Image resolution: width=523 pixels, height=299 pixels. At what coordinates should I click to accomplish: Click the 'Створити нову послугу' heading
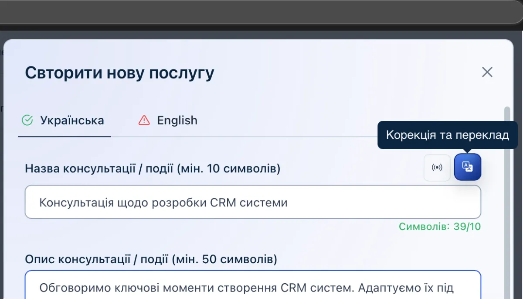(119, 73)
